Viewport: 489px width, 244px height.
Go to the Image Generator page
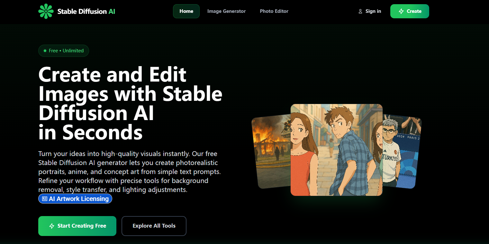point(226,11)
